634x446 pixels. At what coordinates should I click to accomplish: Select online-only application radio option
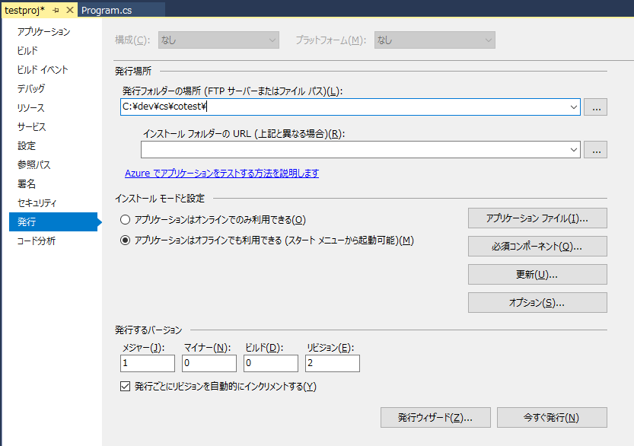(x=126, y=219)
